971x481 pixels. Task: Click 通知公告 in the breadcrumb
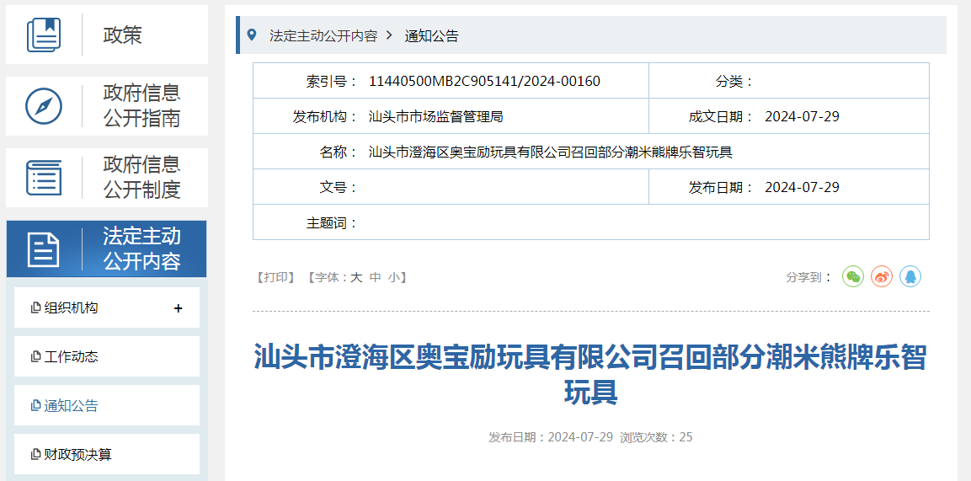click(x=431, y=36)
